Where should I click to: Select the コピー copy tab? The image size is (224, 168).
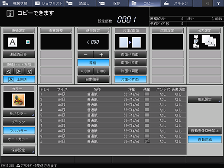(145, 3)
